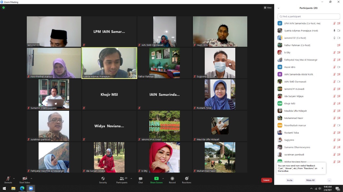The width and height of the screenshot is (343, 192).
Task: Expand audio options arrow beside Unmute
Action: tap(14, 178)
